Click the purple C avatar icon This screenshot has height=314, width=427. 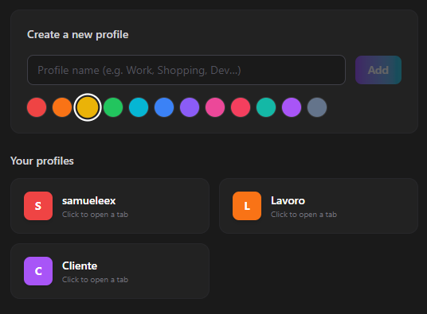(38, 271)
